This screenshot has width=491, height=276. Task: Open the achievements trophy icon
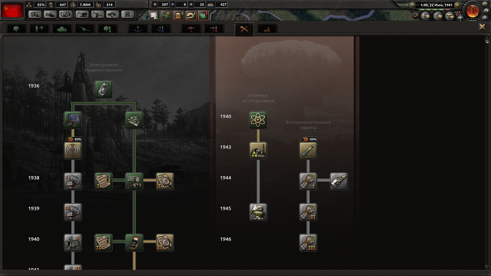(x=460, y=18)
